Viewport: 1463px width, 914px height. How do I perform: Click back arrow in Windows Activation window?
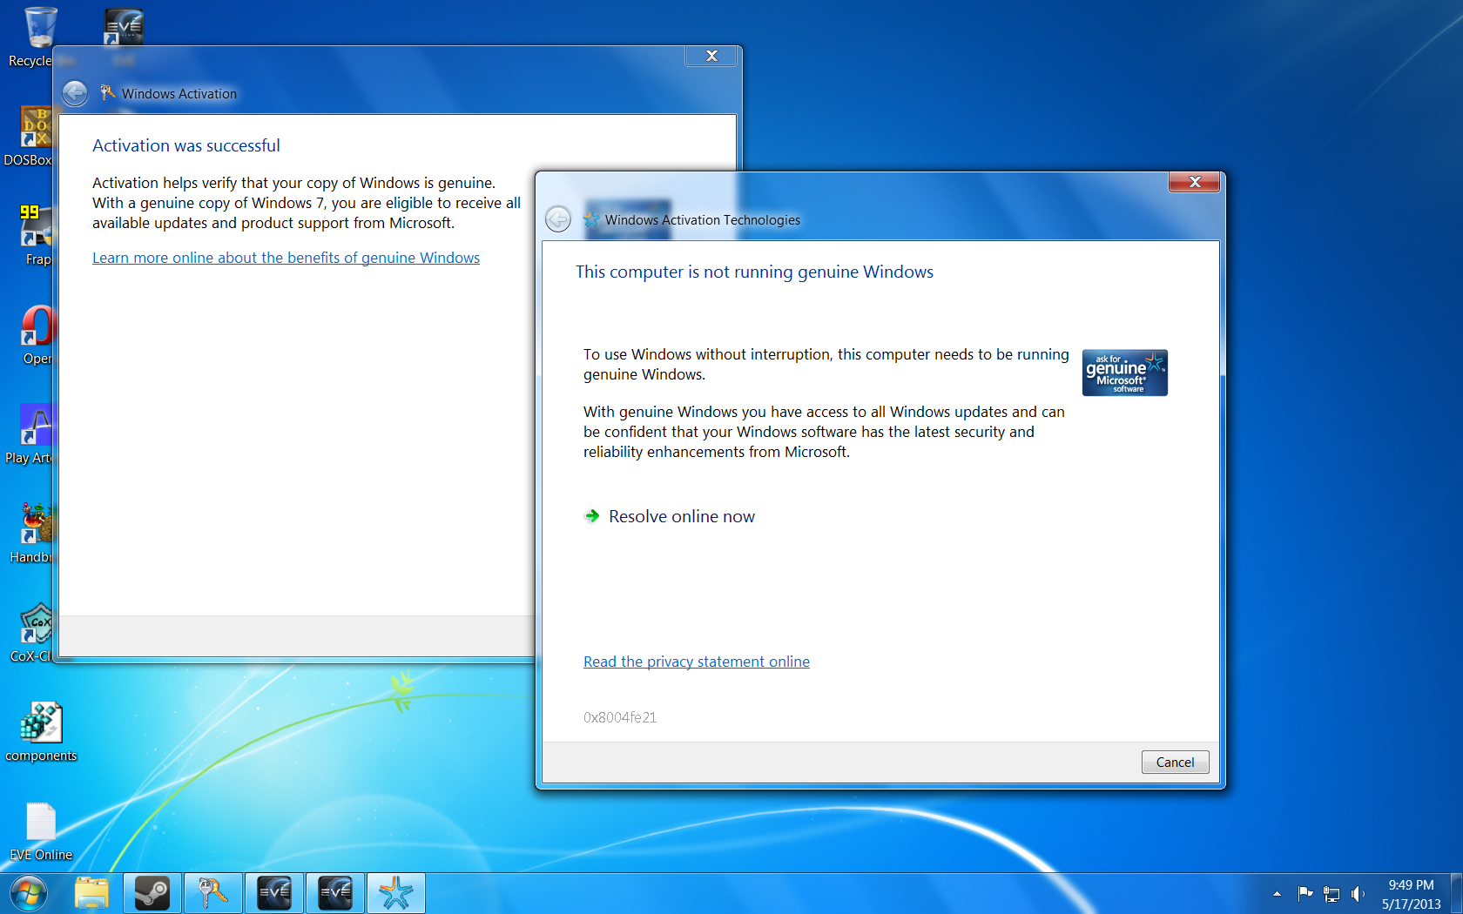point(75,93)
